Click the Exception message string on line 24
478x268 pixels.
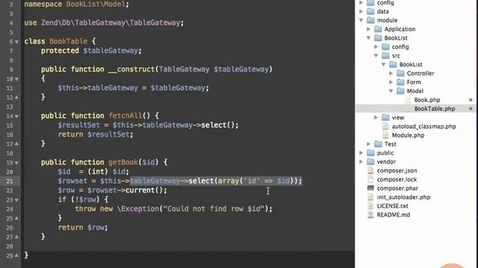[x=214, y=208]
